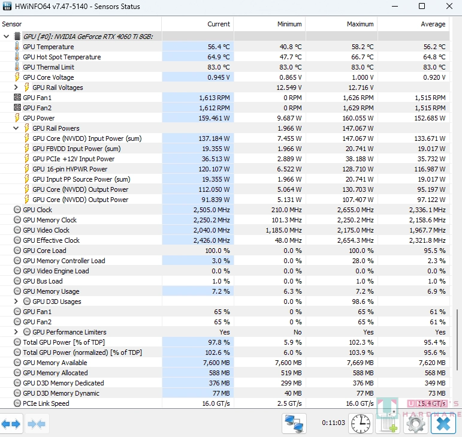Click clock icon beside GPU Memory Clock

tap(17, 220)
